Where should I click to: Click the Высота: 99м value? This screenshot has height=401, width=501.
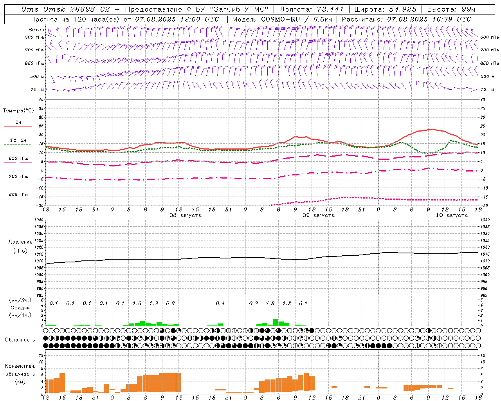451,9
